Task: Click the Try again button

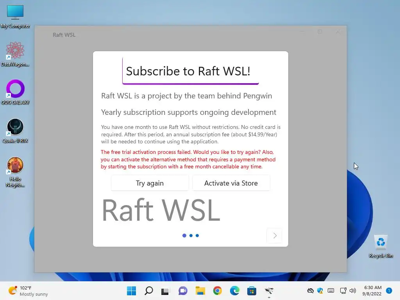Action: (x=150, y=183)
